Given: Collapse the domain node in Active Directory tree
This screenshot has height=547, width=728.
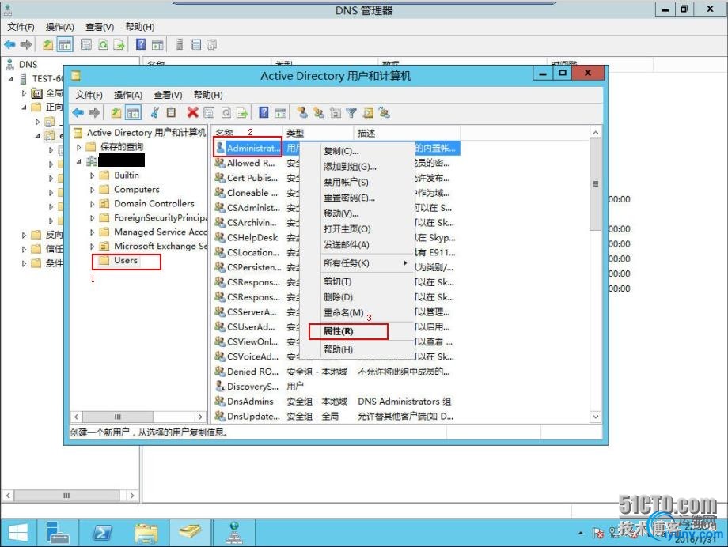Looking at the screenshot, I should click(78, 161).
